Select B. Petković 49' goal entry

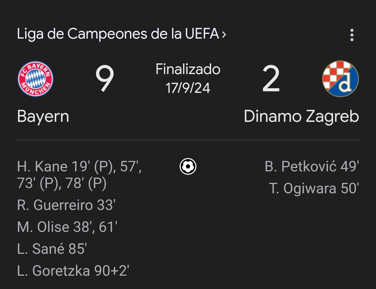[312, 166]
